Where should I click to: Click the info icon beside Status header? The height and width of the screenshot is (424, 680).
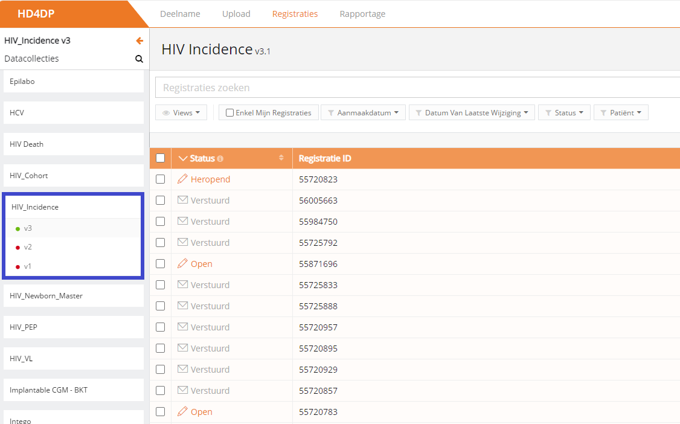[x=220, y=159]
